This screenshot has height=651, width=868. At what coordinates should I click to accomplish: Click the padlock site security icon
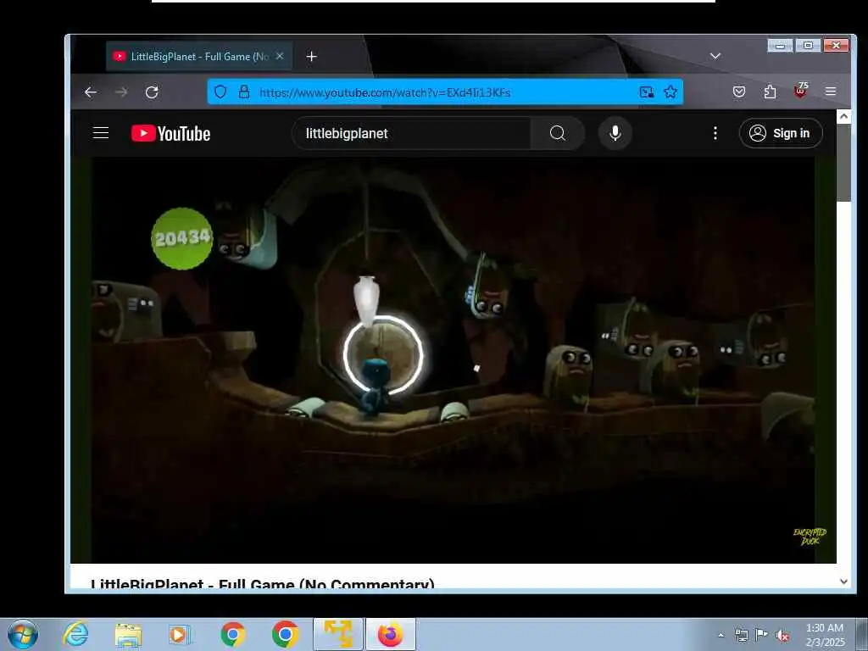(x=243, y=92)
